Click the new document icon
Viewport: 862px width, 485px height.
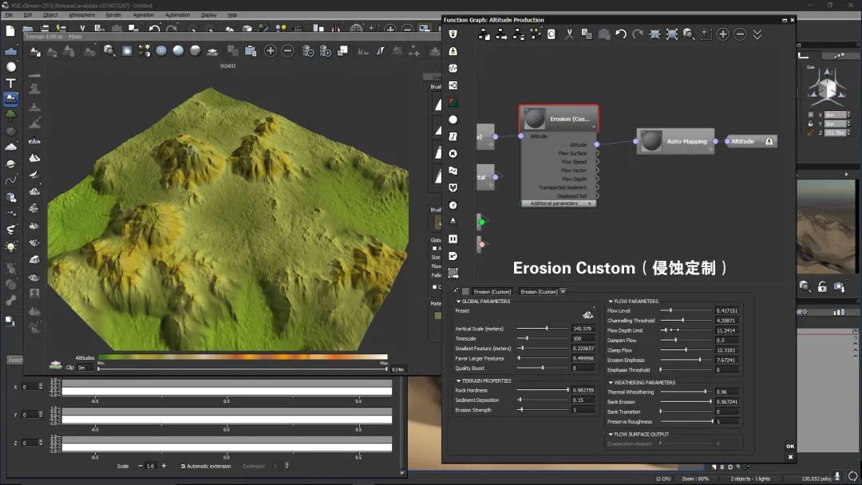click(10, 31)
